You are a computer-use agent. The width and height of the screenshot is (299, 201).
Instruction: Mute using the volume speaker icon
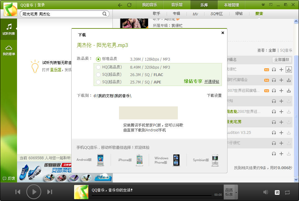point(266,192)
